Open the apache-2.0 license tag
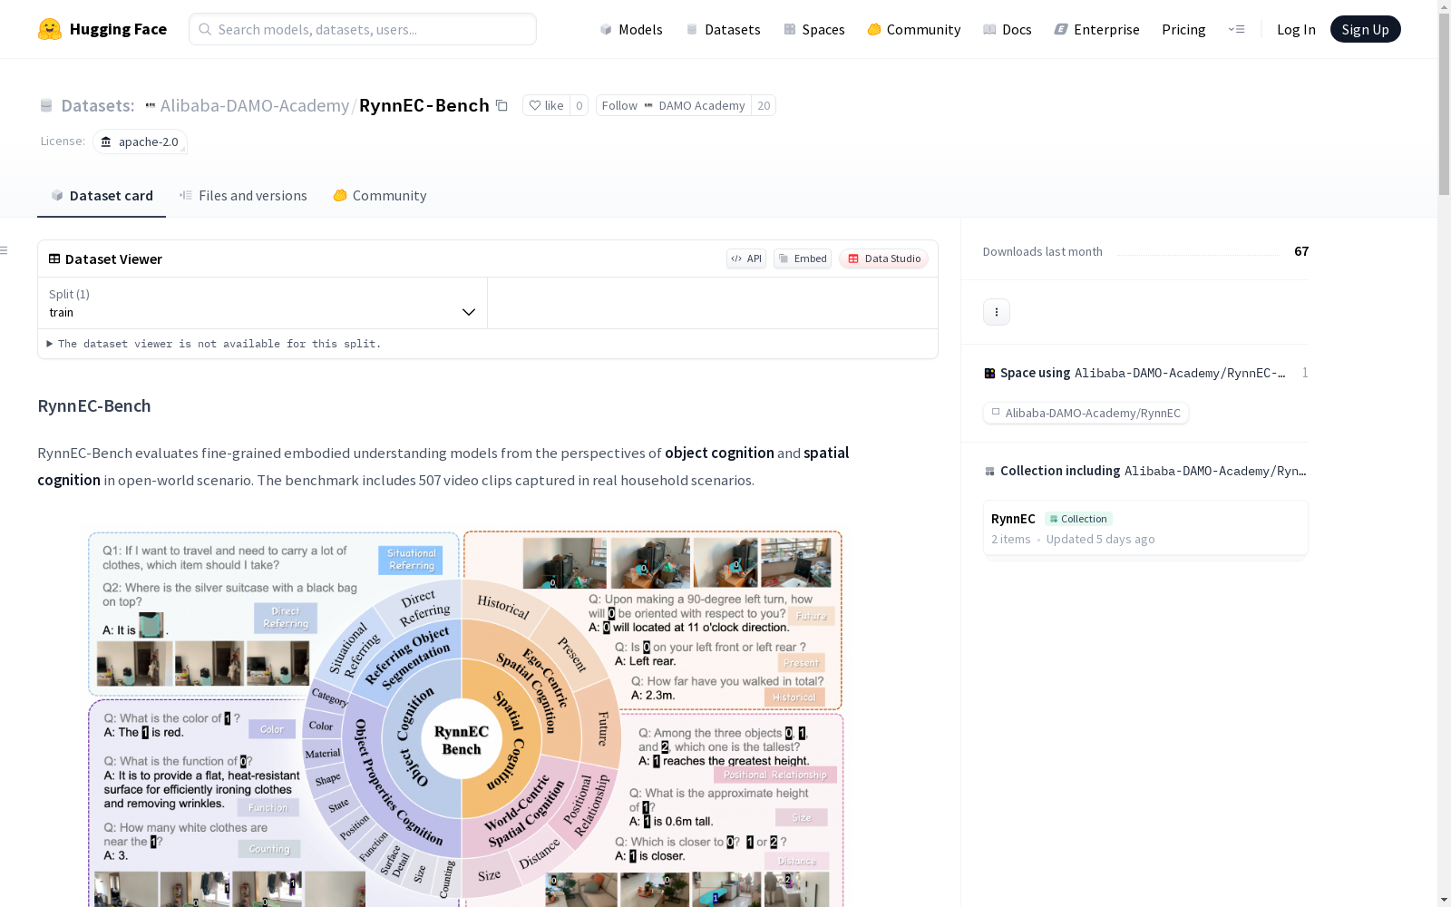1451x907 pixels. (140, 141)
